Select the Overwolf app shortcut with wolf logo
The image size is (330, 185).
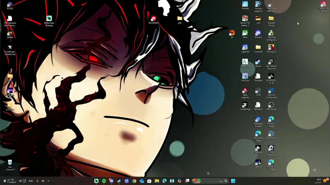pyautogui.click(x=258, y=150)
